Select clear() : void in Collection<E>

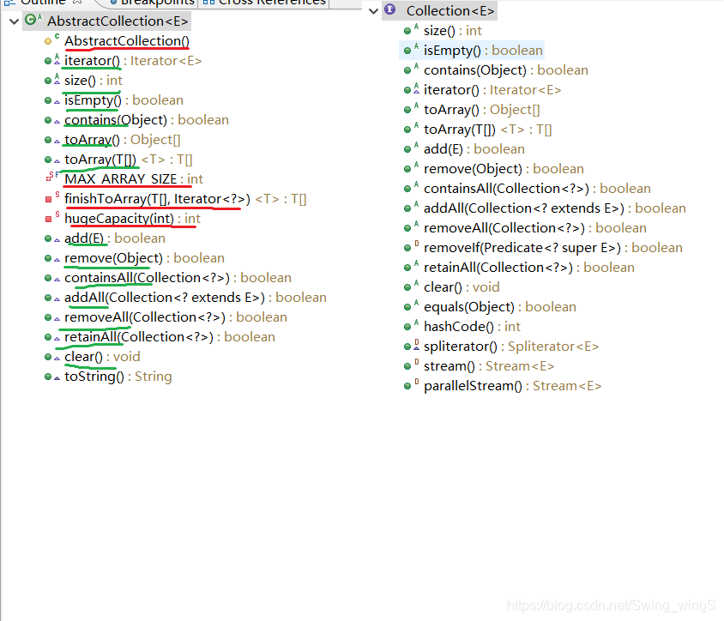(462, 287)
